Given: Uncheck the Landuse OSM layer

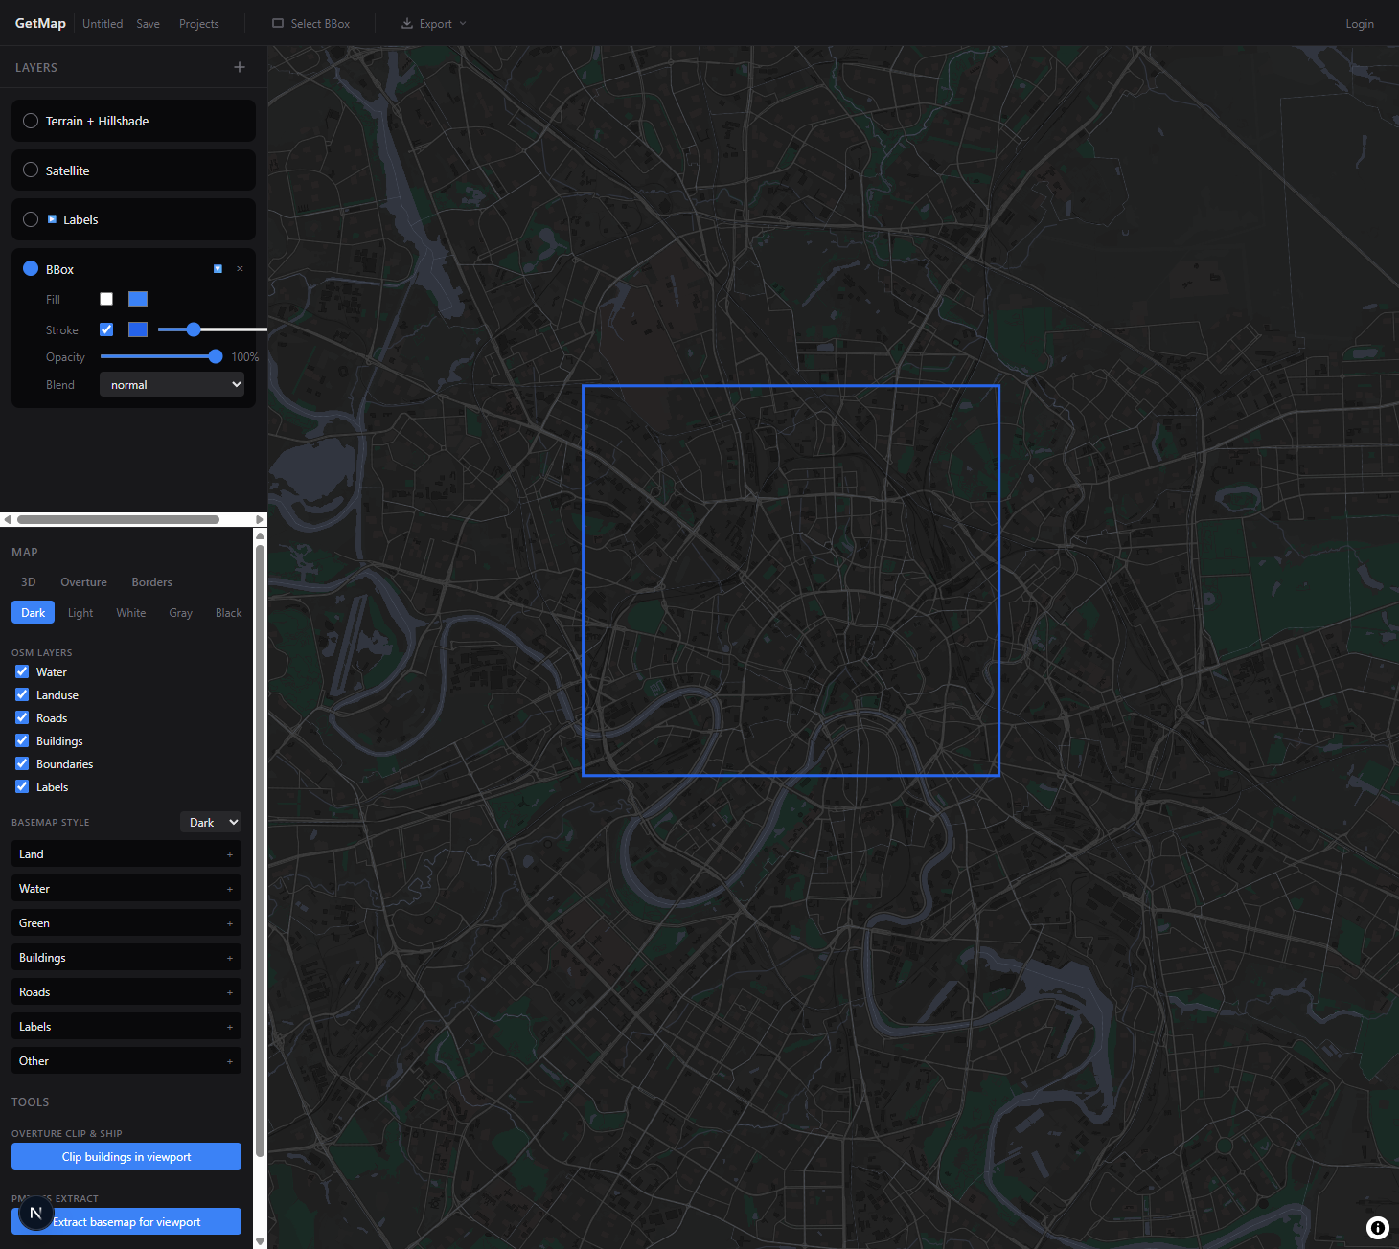Looking at the screenshot, I should (22, 694).
